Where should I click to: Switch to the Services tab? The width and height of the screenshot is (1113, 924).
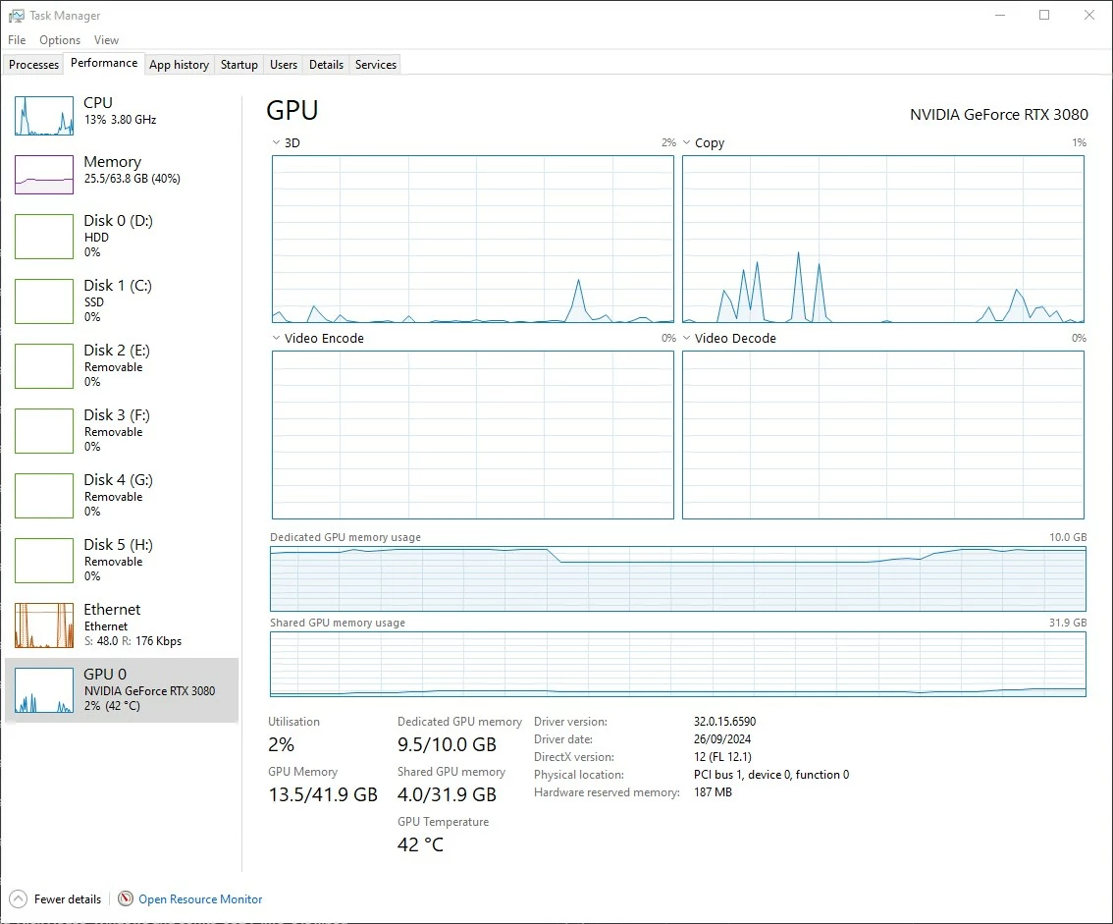point(376,65)
